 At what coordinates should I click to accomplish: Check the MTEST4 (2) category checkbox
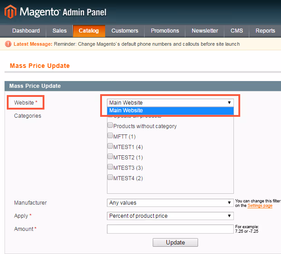coord(110,177)
